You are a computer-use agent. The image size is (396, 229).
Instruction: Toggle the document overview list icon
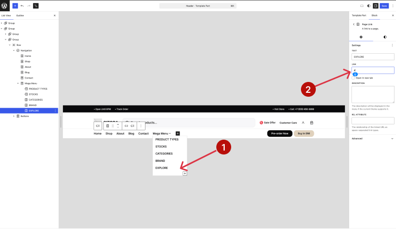(x=36, y=5)
